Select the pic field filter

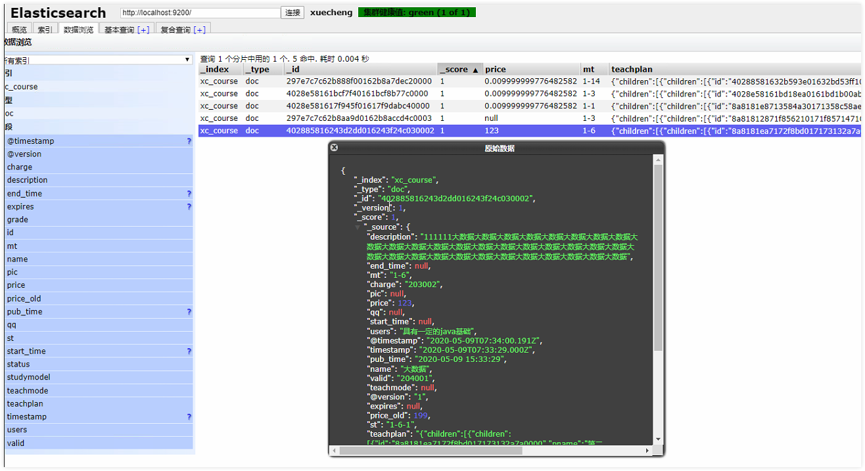pos(99,273)
